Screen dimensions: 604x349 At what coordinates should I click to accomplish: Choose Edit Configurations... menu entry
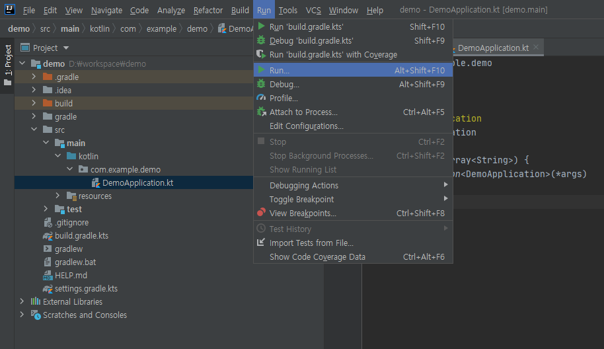pyautogui.click(x=353, y=126)
